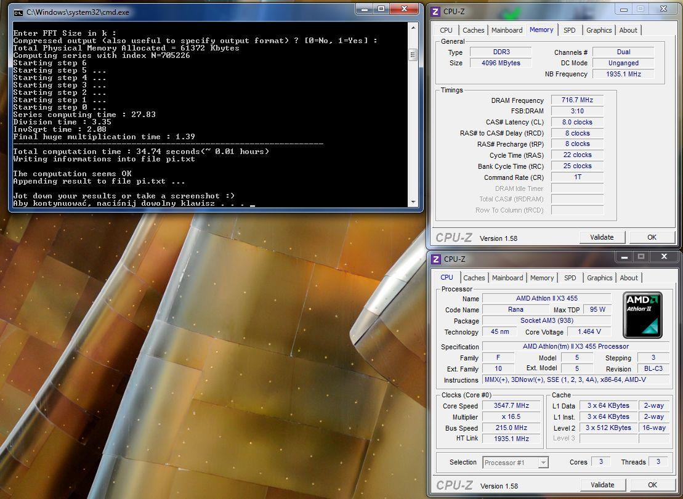Minimize the cmd.exe window
The height and width of the screenshot is (499, 683).
coord(365,9)
